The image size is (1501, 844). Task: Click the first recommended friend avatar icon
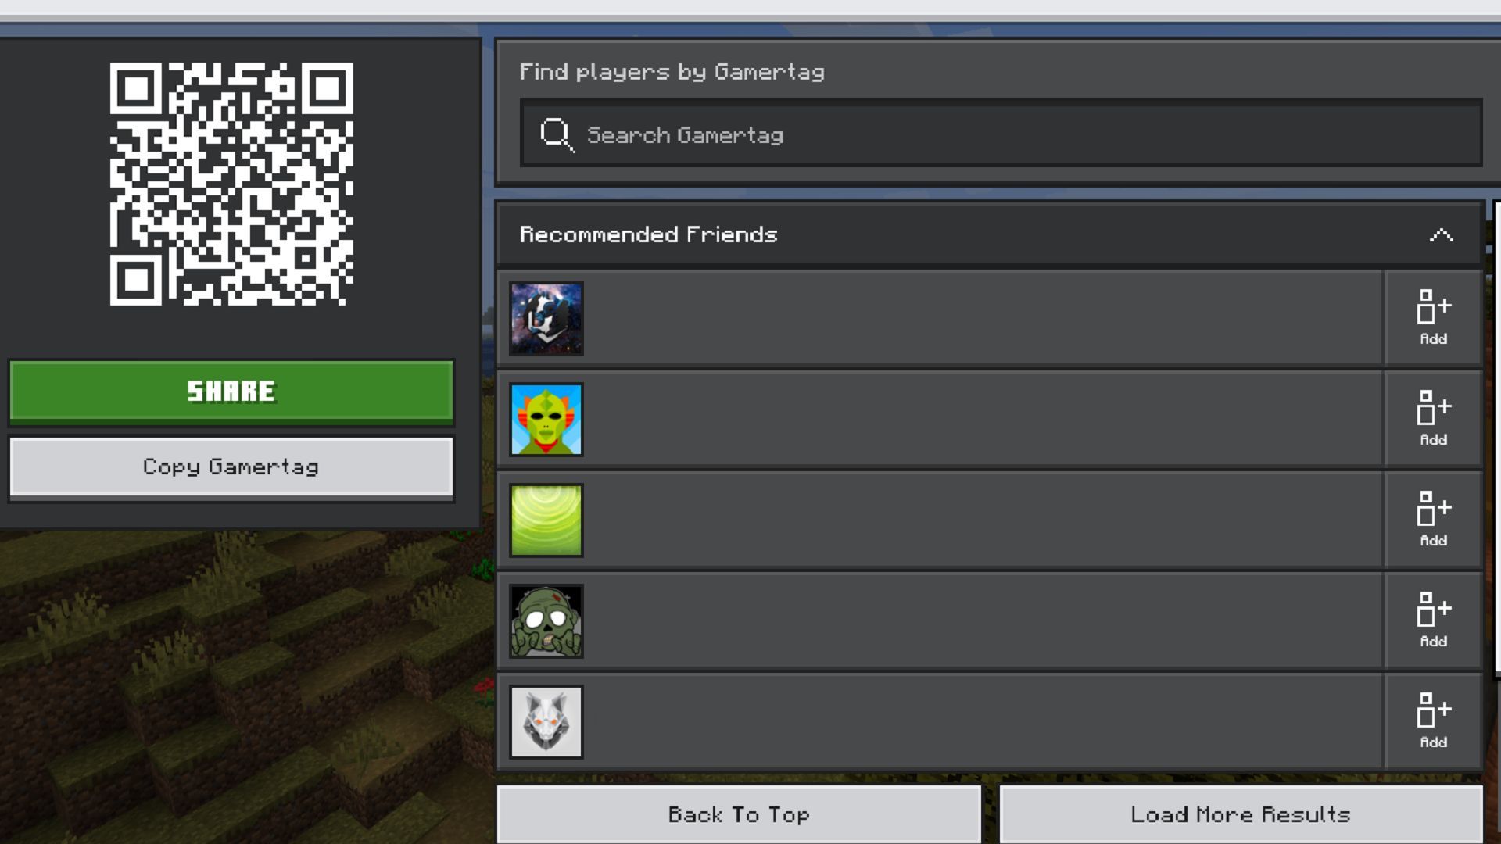[x=546, y=317]
